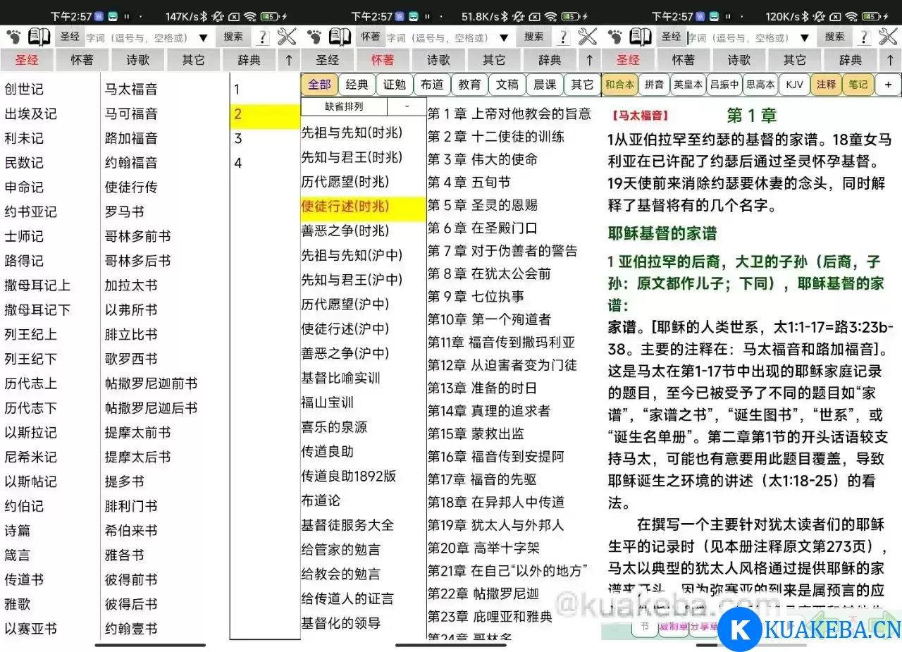This screenshot has width=902, height=652.
Task: Open 马太福音 in the book list
Action: pos(131,89)
